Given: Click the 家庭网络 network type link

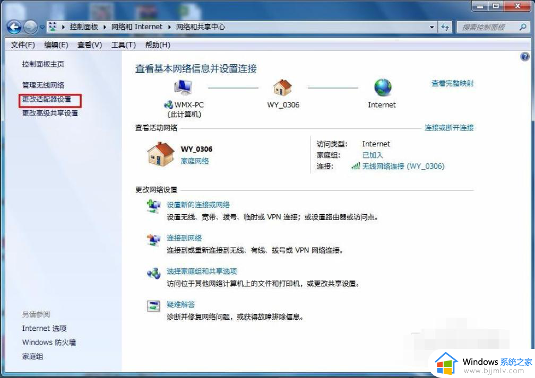Looking at the screenshot, I should 195,161.
